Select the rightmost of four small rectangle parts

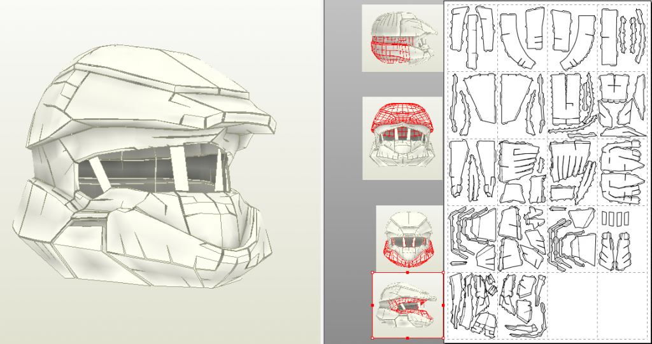pyautogui.click(x=625, y=218)
